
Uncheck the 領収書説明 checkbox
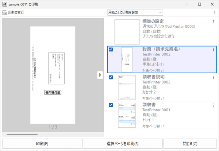point(111,77)
